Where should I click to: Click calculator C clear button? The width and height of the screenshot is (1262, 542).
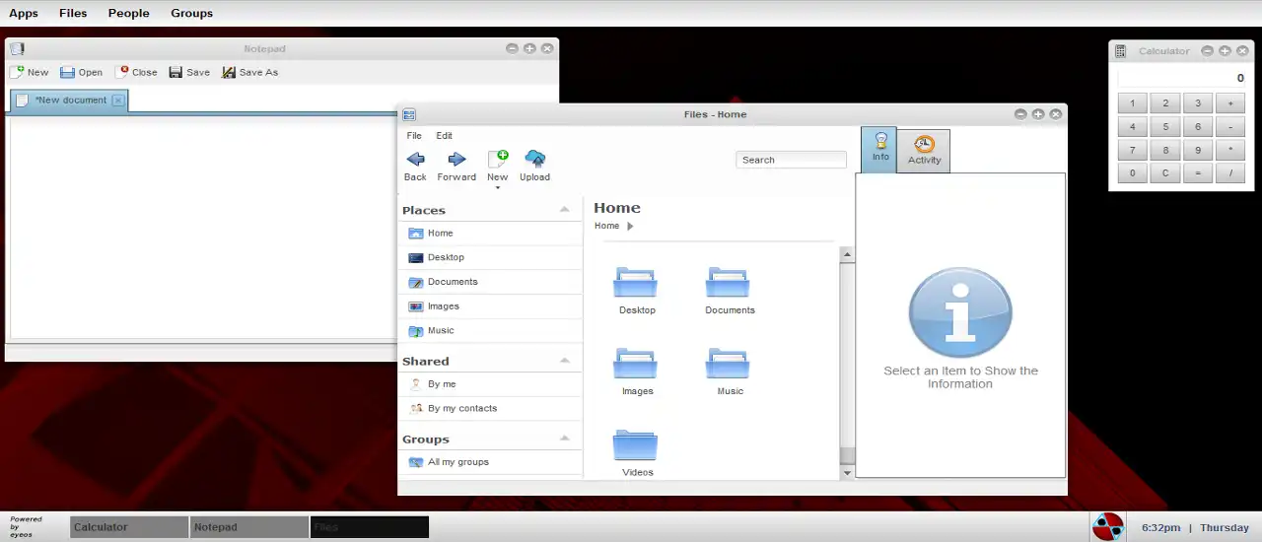coord(1164,173)
